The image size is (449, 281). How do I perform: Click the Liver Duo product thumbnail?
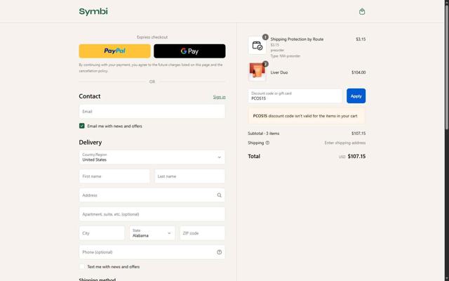click(x=257, y=72)
